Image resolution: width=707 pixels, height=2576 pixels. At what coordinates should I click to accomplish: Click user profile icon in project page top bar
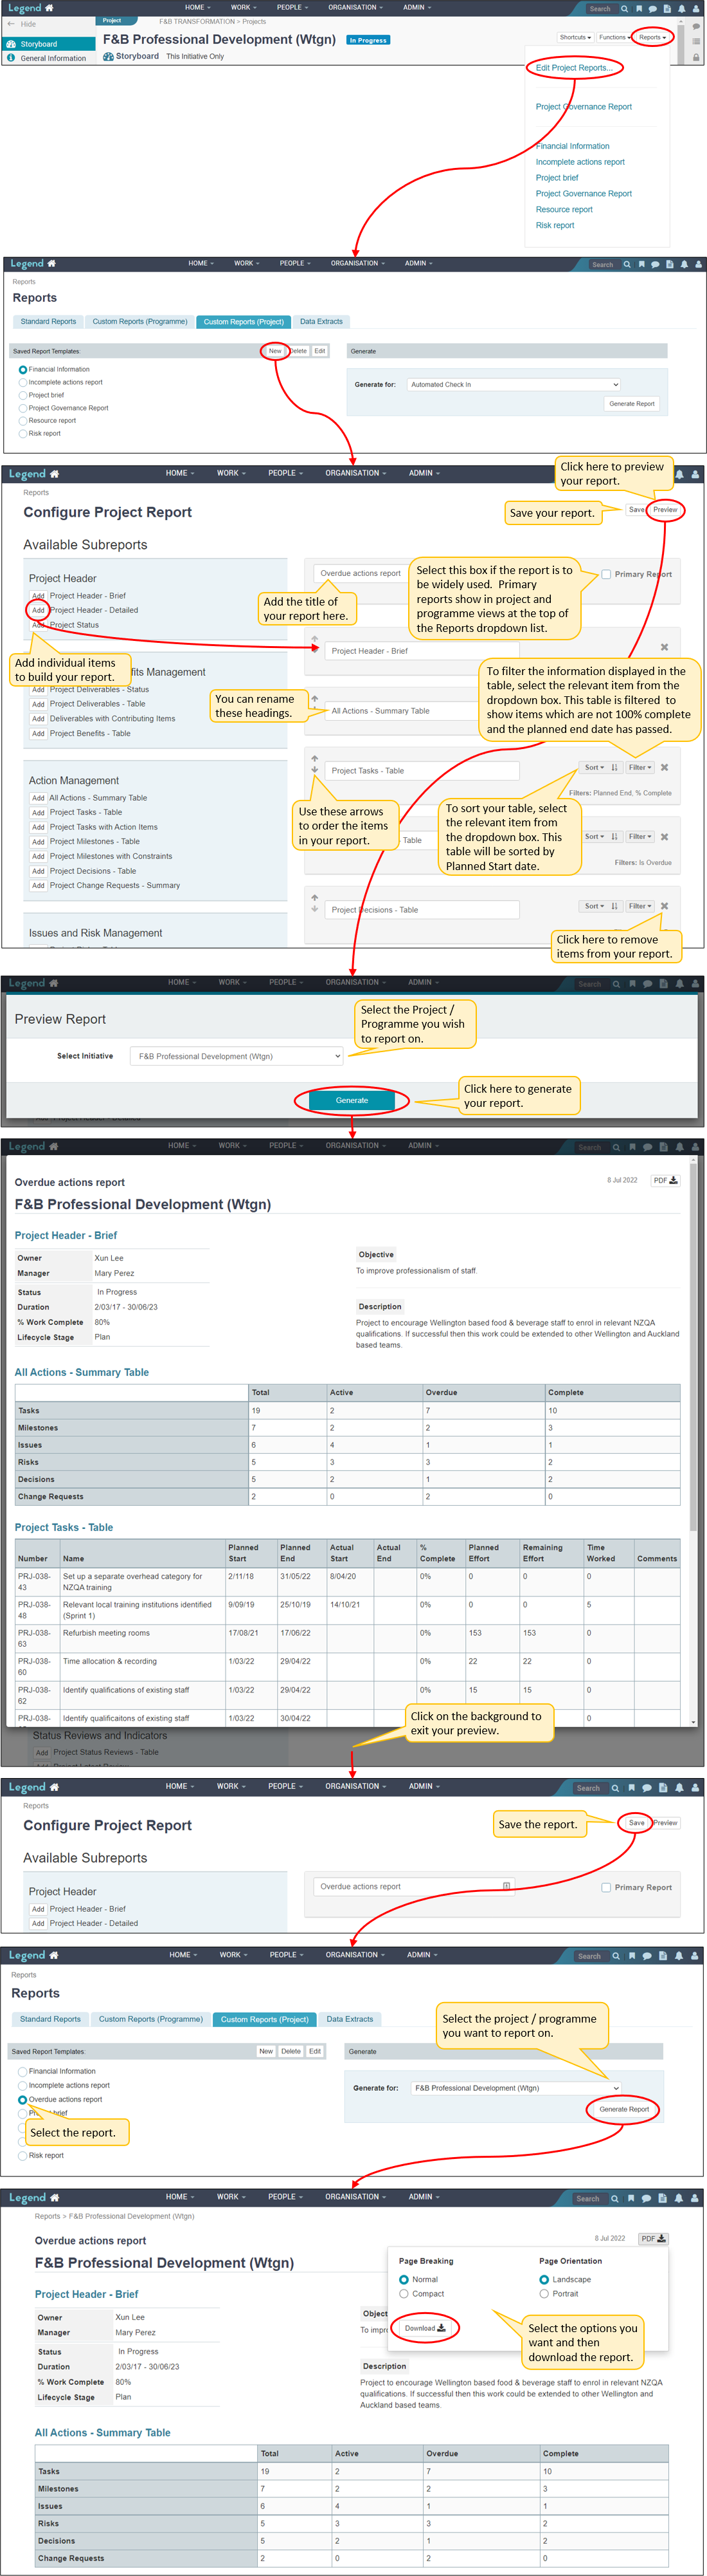pos(697,8)
